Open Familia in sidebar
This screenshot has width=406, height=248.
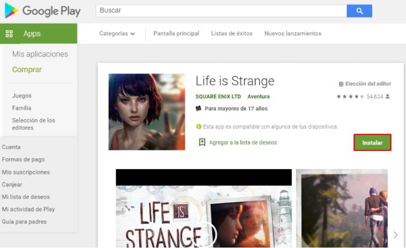tap(22, 108)
